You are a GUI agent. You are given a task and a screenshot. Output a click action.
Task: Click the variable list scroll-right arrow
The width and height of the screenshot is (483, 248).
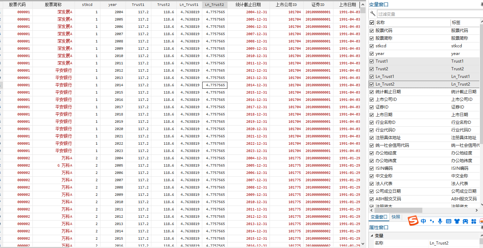(x=477, y=210)
